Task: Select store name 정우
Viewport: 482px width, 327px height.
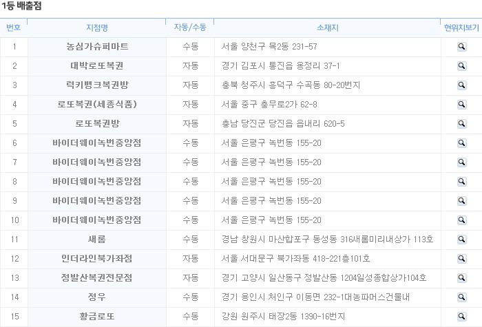Action: point(97,297)
